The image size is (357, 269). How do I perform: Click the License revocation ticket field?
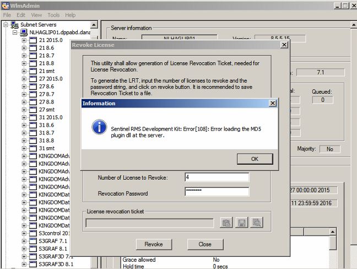[150, 223]
